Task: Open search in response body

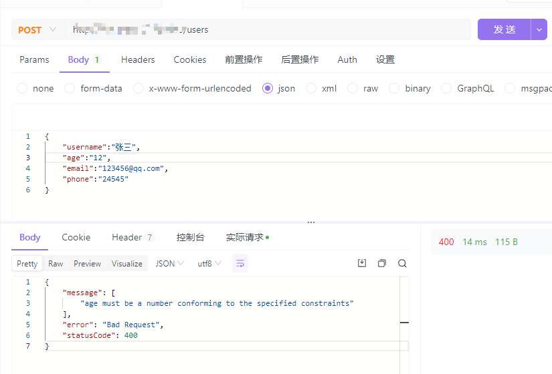Action: [402, 263]
